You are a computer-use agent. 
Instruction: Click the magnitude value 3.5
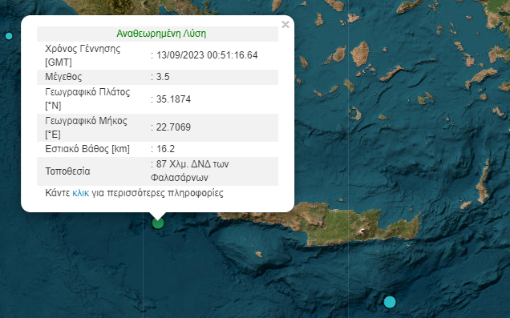coord(163,77)
